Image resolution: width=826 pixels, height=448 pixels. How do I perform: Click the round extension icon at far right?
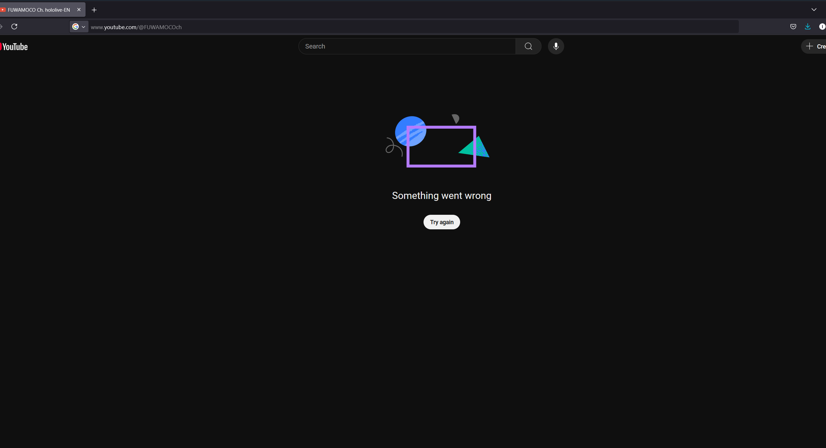tap(822, 27)
